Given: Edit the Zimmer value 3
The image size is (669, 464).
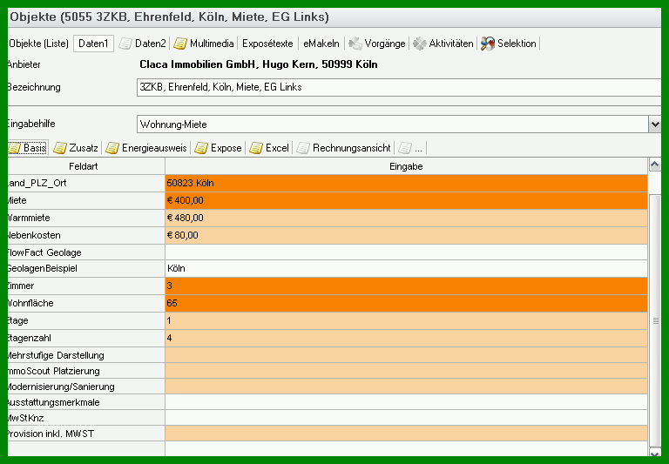Looking at the screenshot, I should [x=406, y=286].
